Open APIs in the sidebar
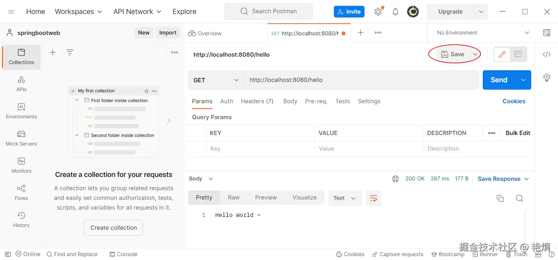The width and height of the screenshot is (558, 260). click(21, 84)
